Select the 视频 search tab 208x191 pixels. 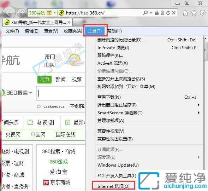pos(77,80)
